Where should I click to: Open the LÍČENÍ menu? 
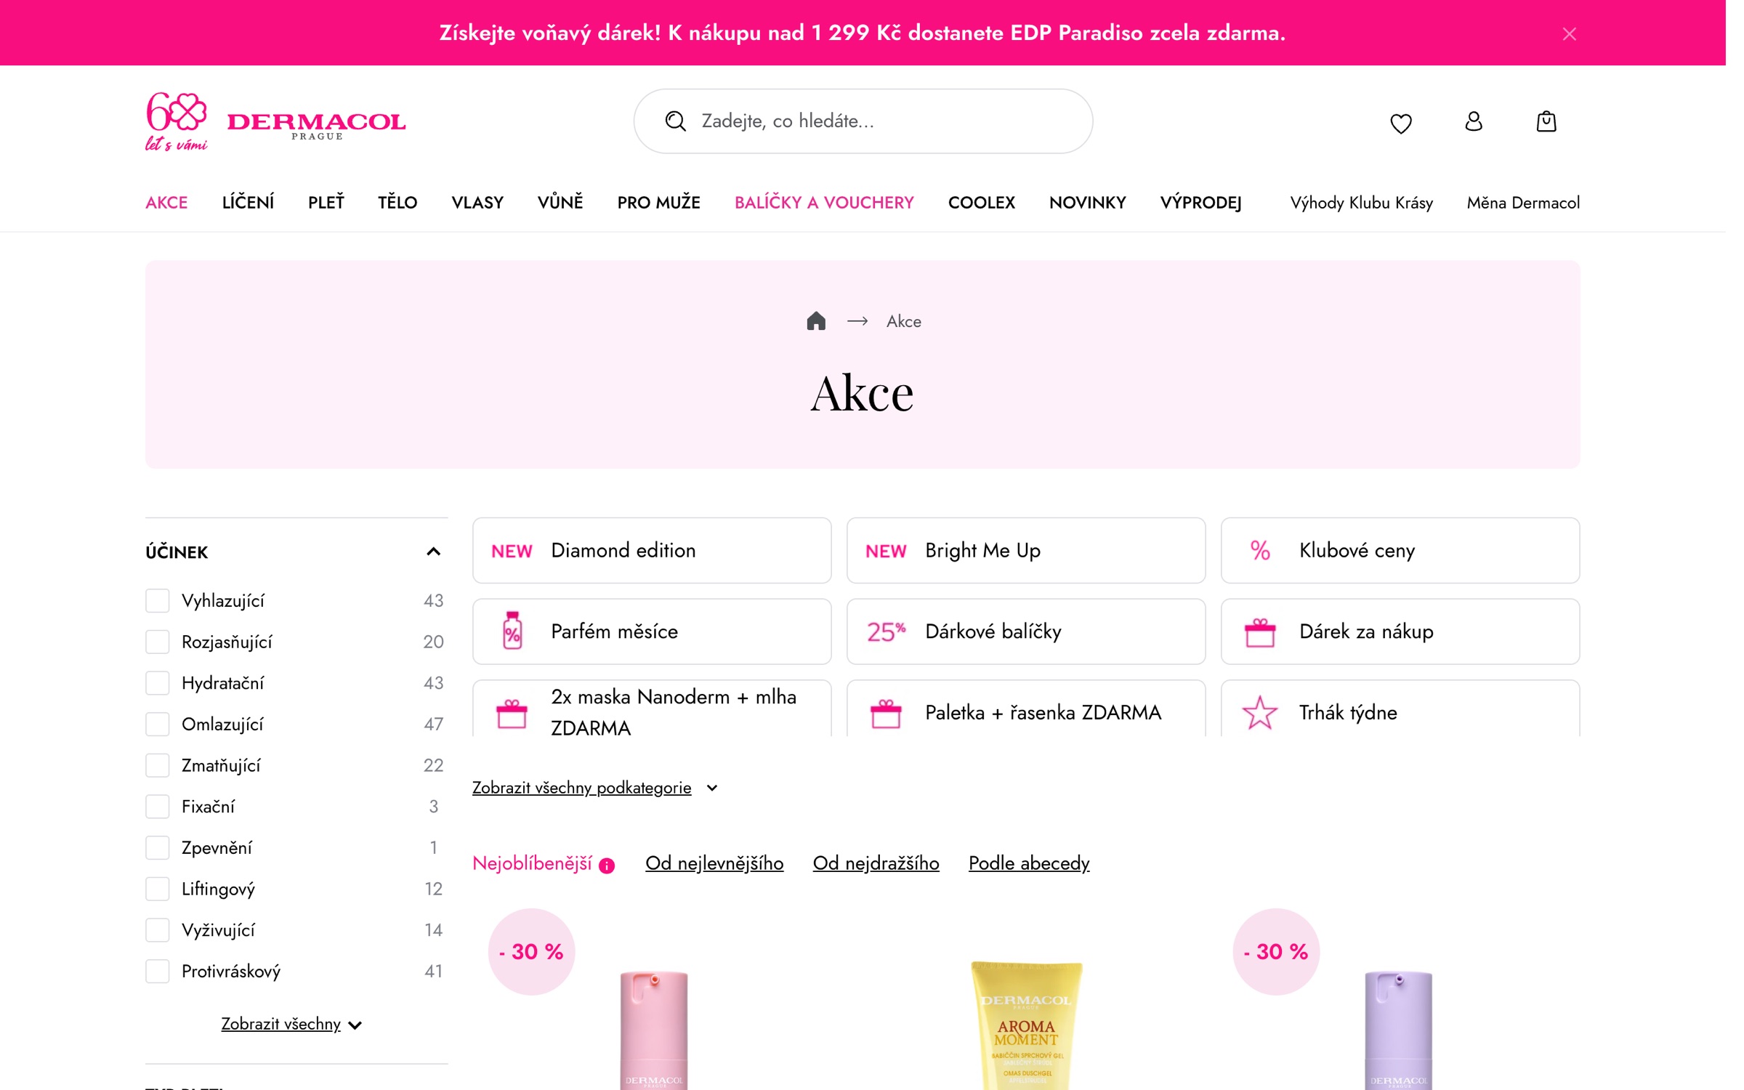(x=248, y=203)
